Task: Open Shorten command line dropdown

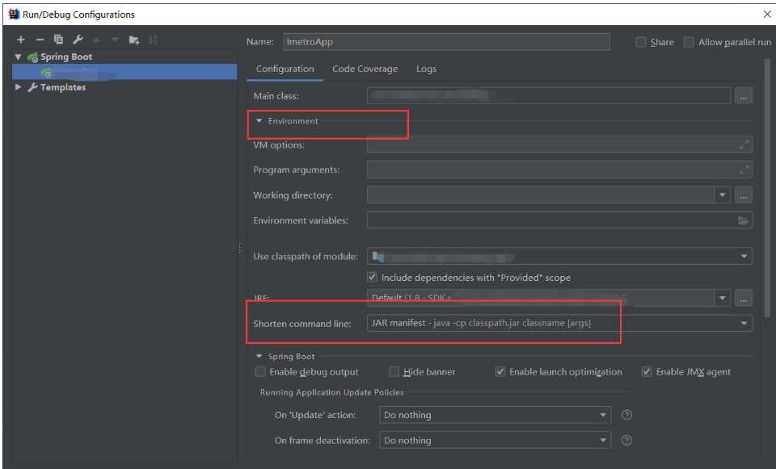Action: [x=744, y=323]
